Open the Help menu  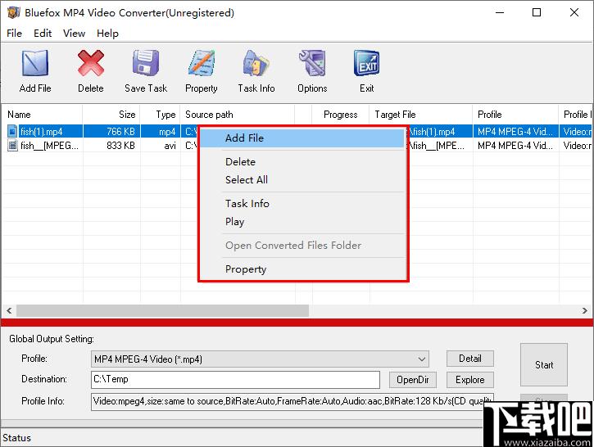click(x=107, y=34)
